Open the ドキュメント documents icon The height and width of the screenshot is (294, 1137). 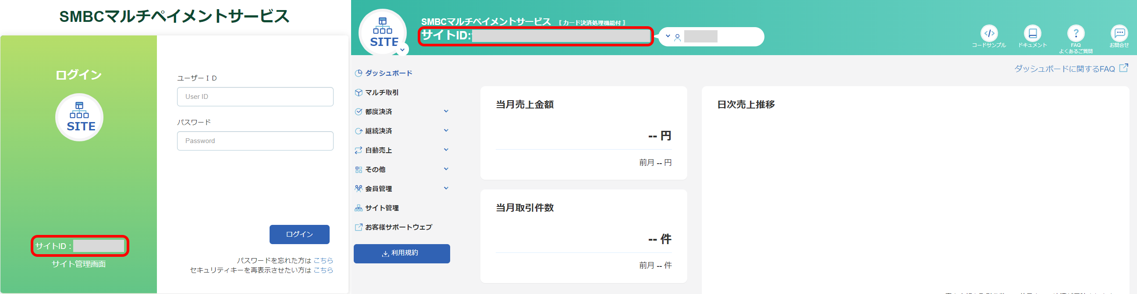pos(1032,34)
